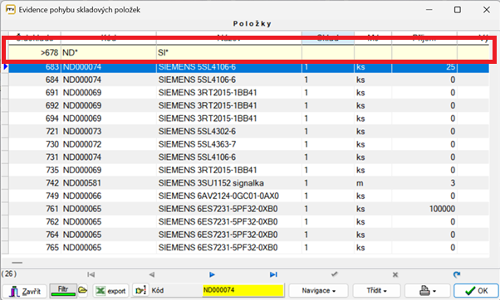The height and width of the screenshot is (300, 500).
Task: Select row 764 ND000065
Action: (x=248, y=235)
